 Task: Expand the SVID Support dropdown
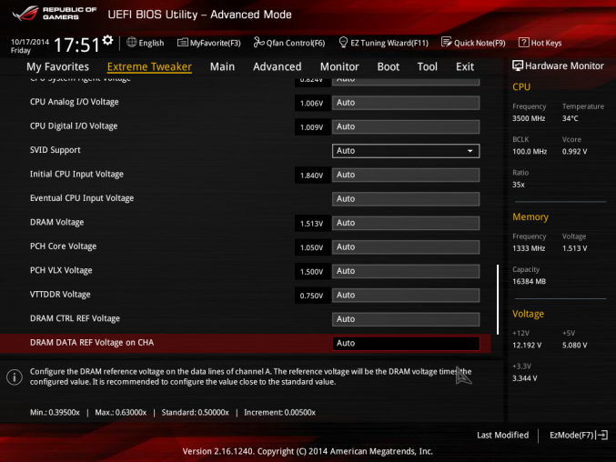tap(406, 151)
